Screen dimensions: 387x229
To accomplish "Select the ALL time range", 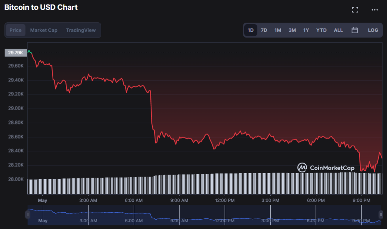I will (338, 30).
